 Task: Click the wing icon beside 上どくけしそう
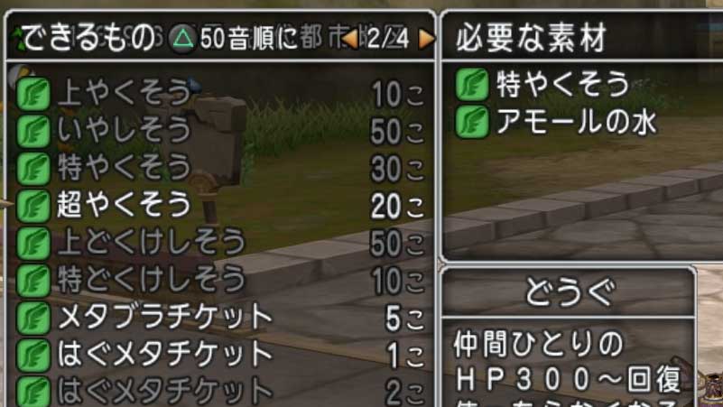33,243
